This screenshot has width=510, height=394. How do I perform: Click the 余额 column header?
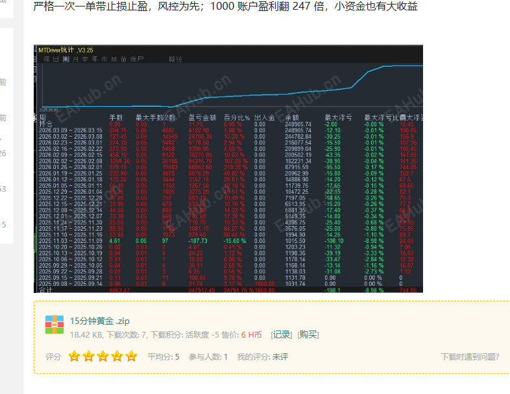point(292,117)
